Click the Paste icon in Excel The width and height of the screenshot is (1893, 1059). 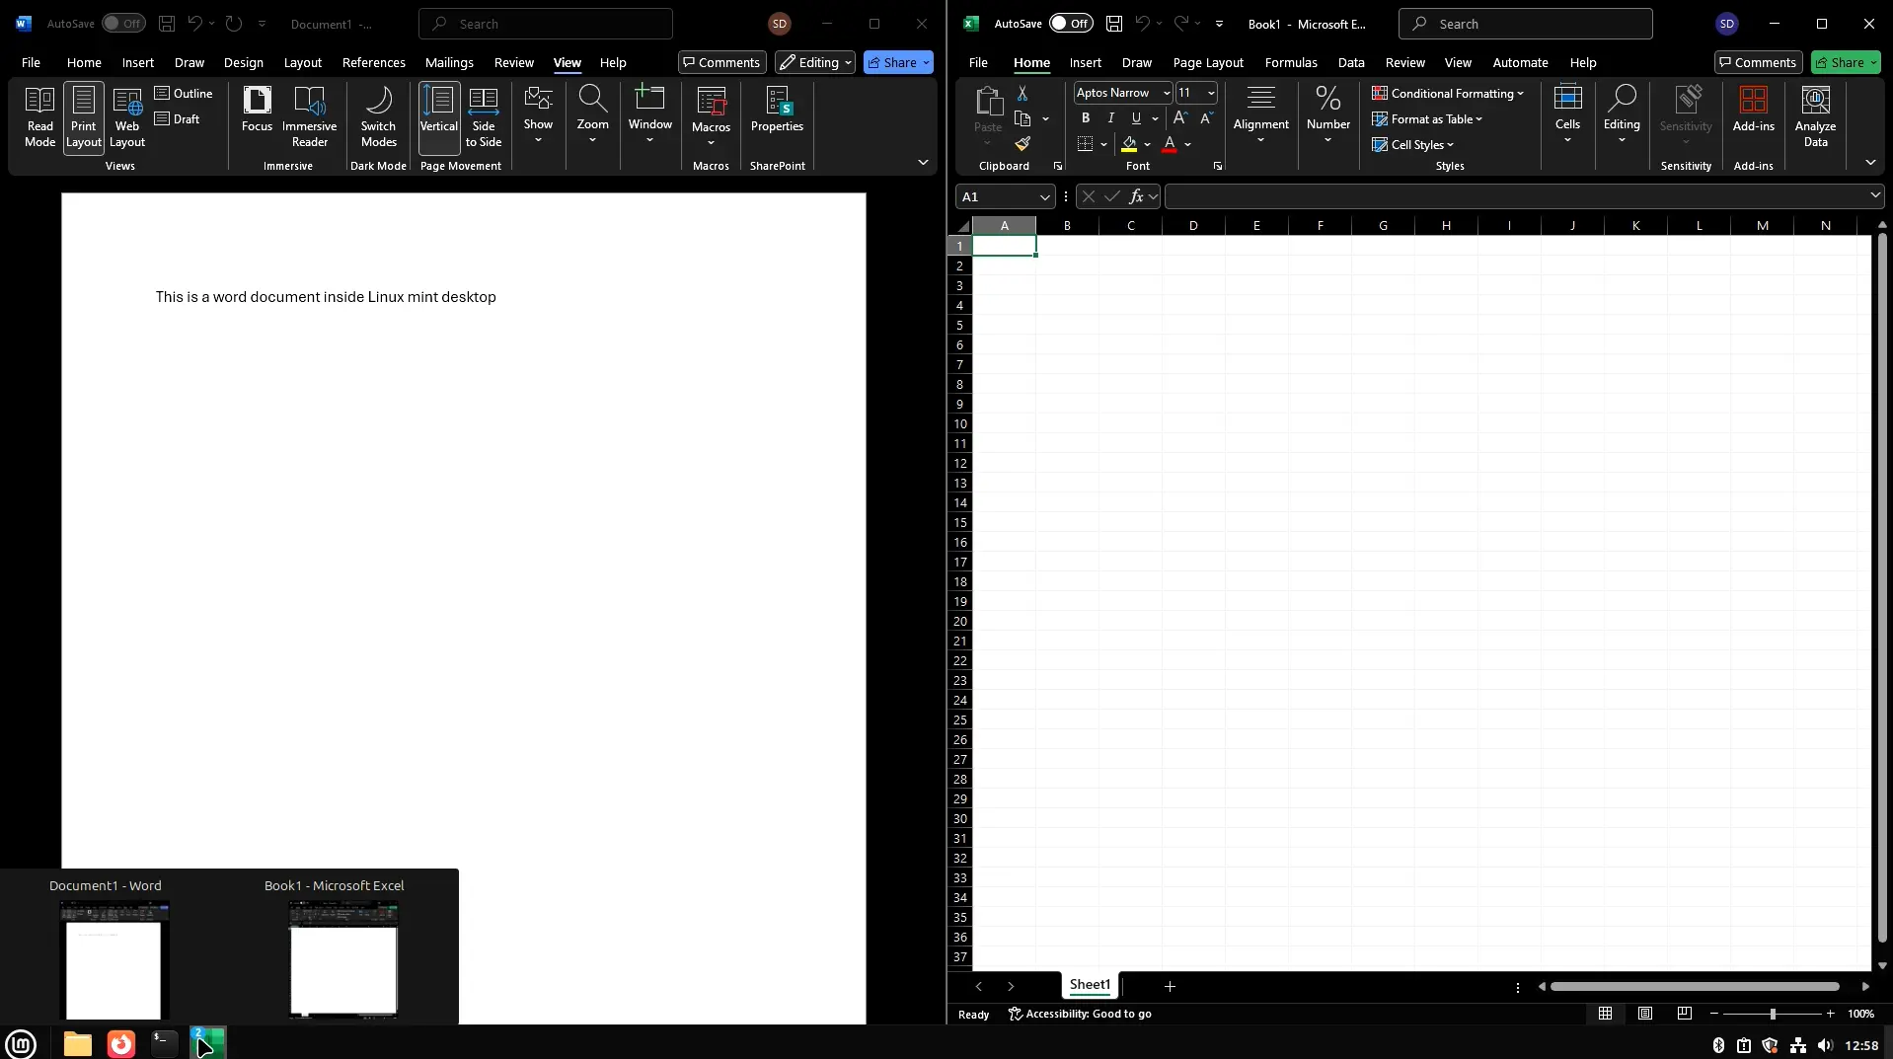coord(988,104)
